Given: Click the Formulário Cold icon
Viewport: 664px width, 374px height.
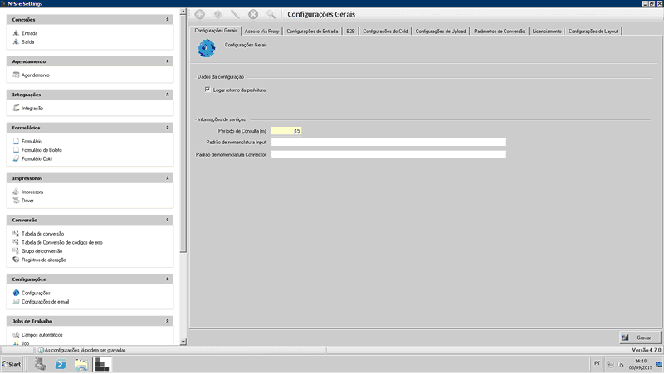Looking at the screenshot, I should (16, 158).
